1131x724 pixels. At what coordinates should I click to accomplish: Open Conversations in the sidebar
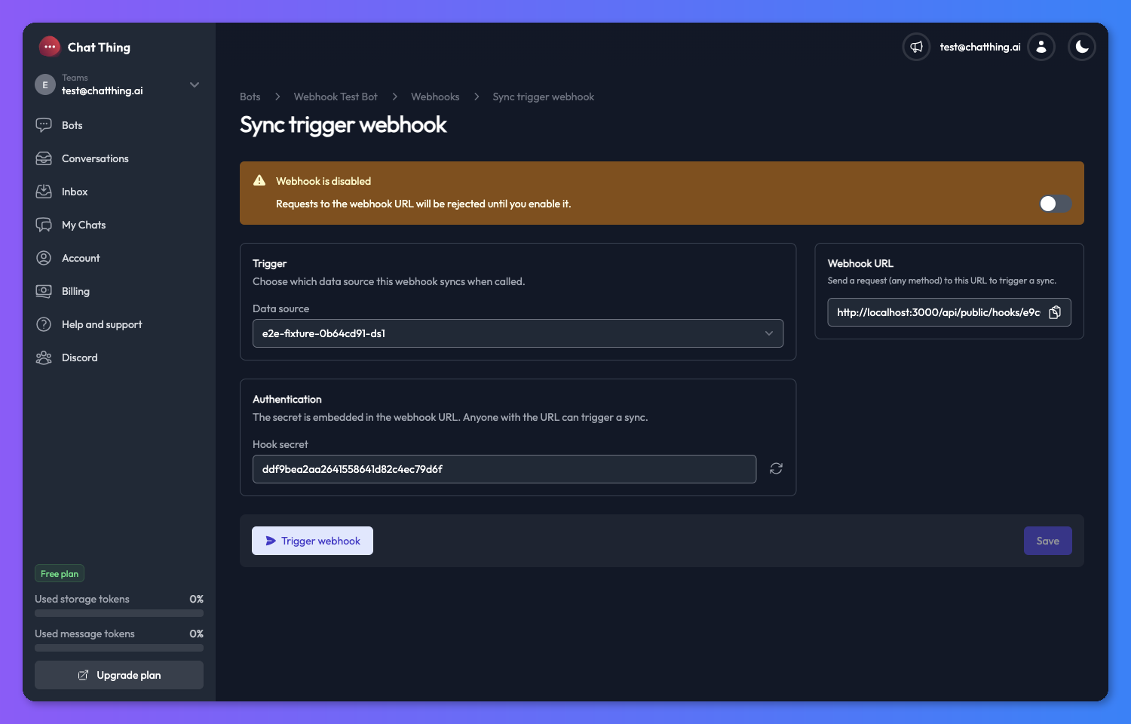(x=119, y=158)
